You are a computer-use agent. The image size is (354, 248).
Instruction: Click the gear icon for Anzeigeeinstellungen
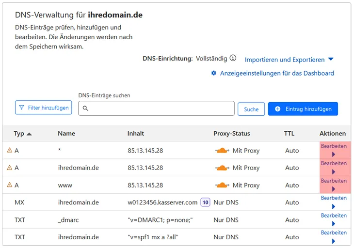click(213, 73)
